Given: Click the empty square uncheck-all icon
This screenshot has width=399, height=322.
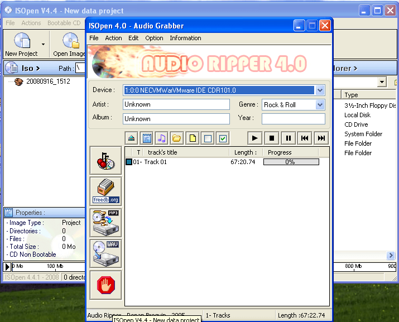Looking at the screenshot, I should (x=208, y=138).
